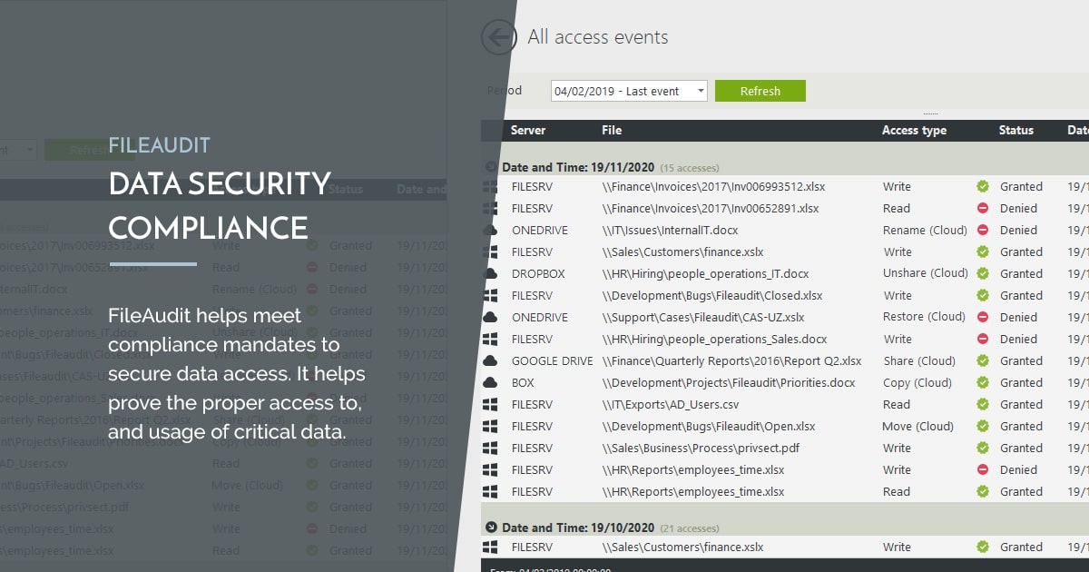Click the green Refresh button
1089x572 pixels.
pyautogui.click(x=760, y=91)
